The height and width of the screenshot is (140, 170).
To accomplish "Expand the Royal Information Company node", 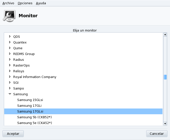I will 10,77.
